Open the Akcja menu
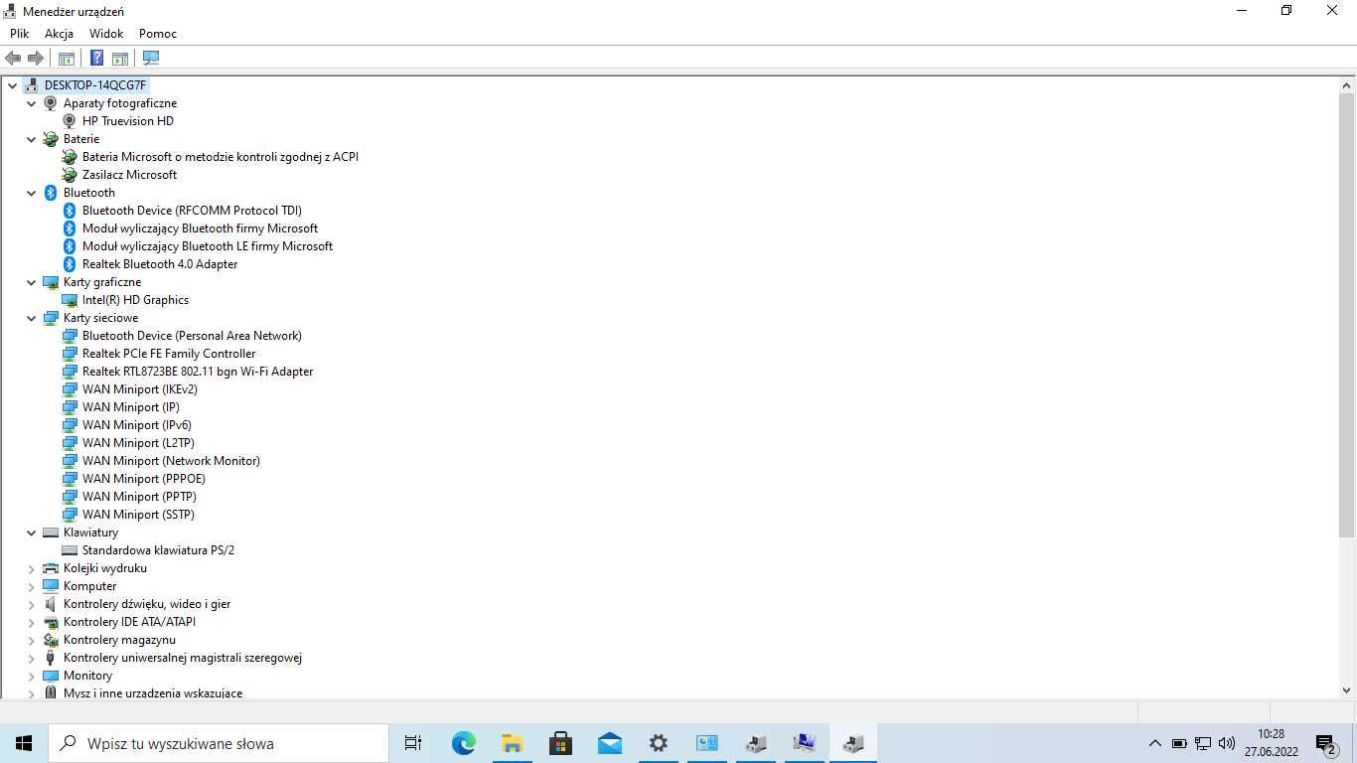The image size is (1357, 763). click(59, 33)
